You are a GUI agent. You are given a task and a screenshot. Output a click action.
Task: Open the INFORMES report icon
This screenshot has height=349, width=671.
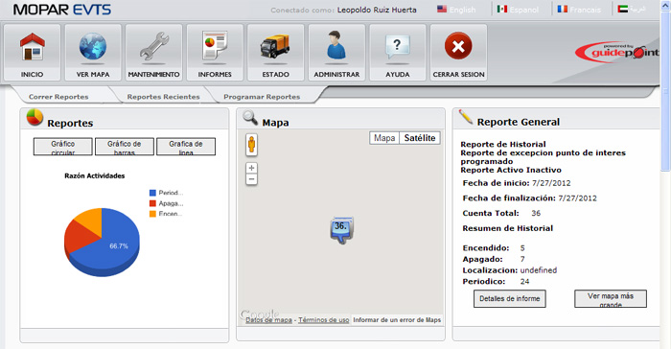215,46
